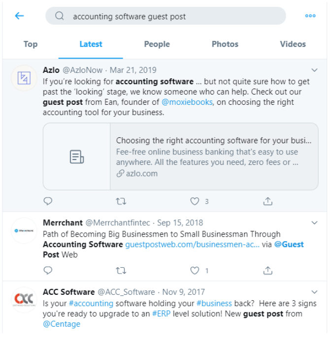Open the azlo.com article preview card
The image size is (332, 341).
181,156
